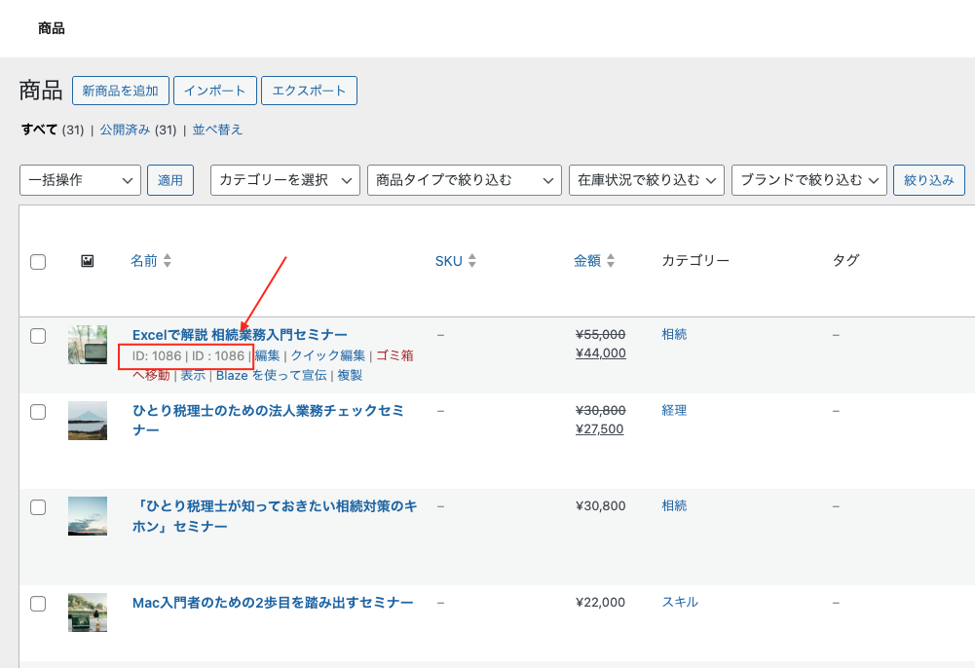Sort products by name column arrows

[167, 261]
